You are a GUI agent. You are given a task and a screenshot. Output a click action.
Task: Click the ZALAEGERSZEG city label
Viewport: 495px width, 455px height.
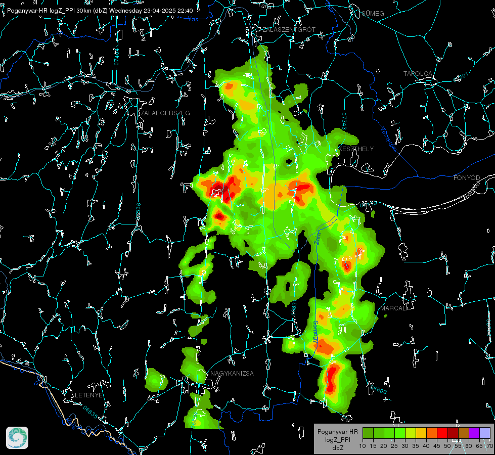pyautogui.click(x=165, y=113)
